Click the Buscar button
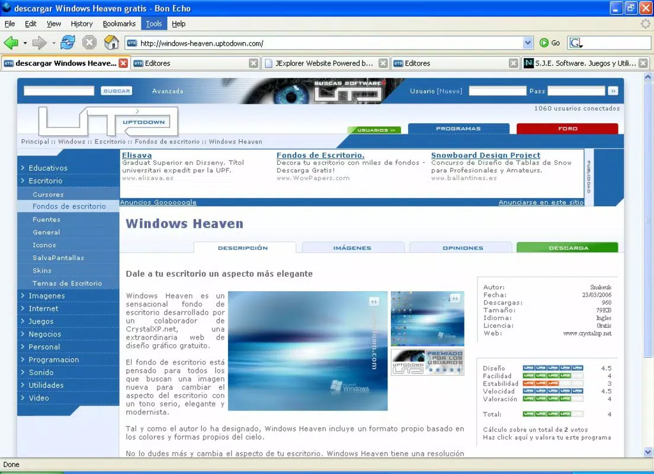This screenshot has width=654, height=474. [x=116, y=91]
